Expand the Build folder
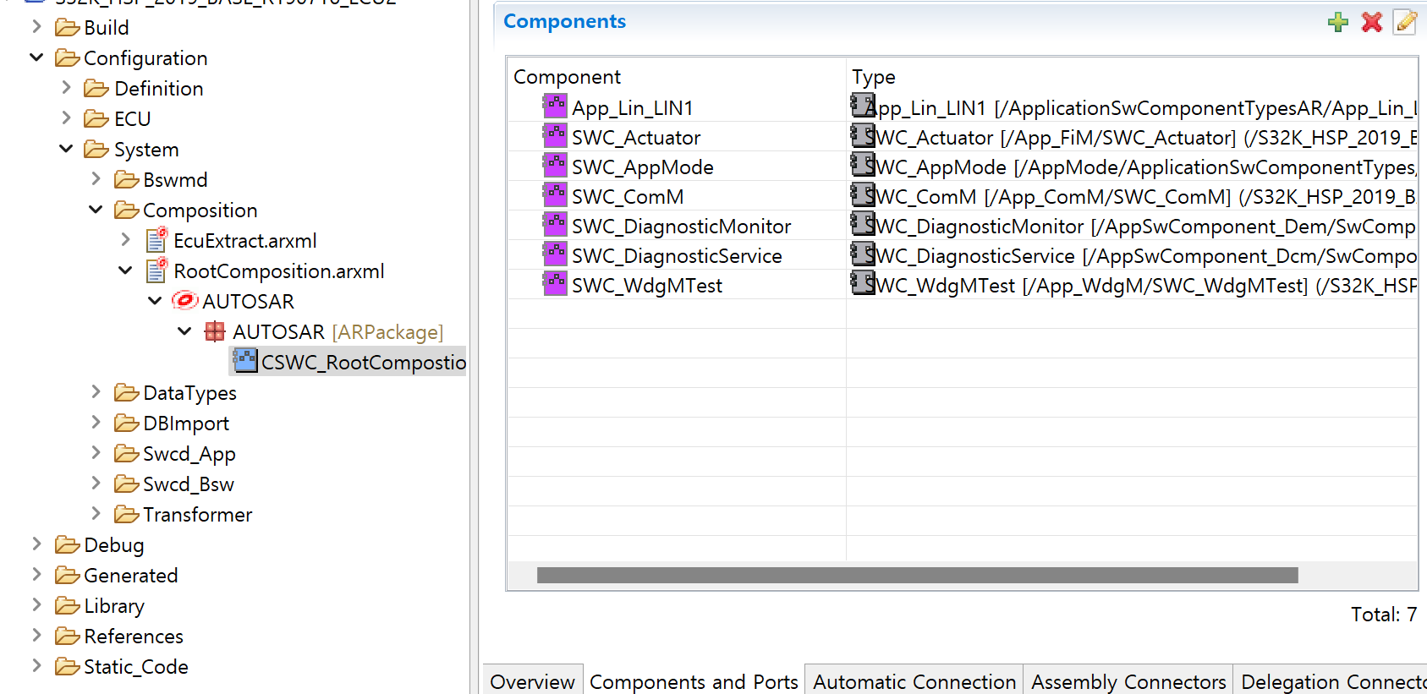 coord(36,27)
